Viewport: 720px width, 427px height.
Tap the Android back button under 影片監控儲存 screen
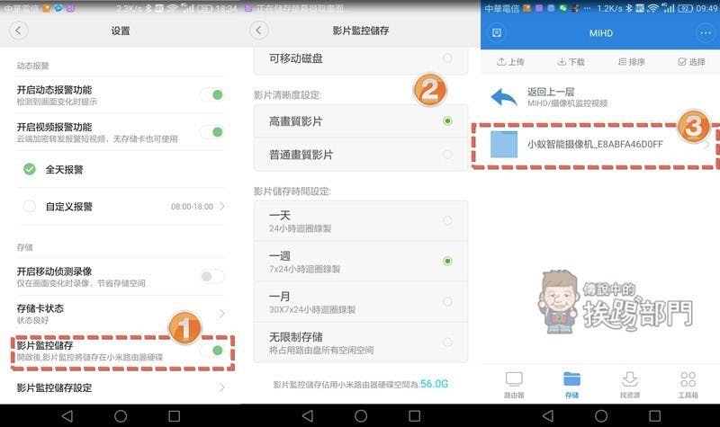(x=308, y=416)
